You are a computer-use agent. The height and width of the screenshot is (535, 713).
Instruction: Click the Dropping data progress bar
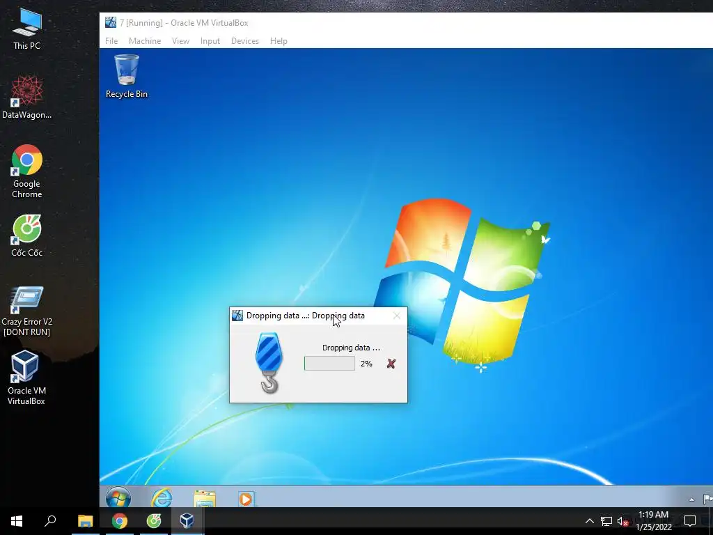pos(329,364)
